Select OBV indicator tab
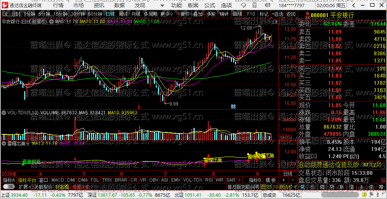Viewport: 387px width, 199px height. [154, 180]
